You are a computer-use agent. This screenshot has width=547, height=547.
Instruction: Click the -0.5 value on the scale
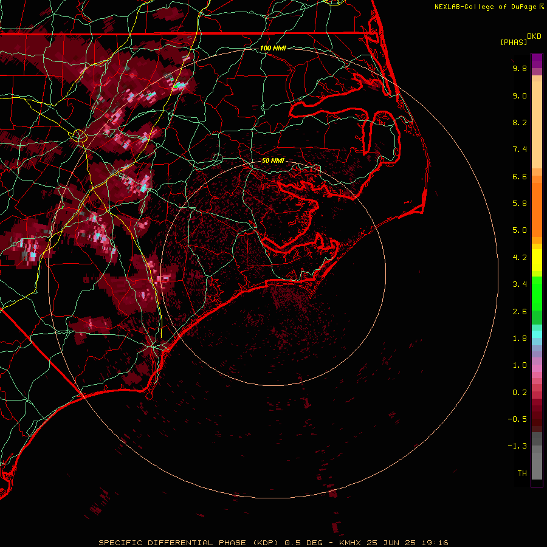(517, 419)
